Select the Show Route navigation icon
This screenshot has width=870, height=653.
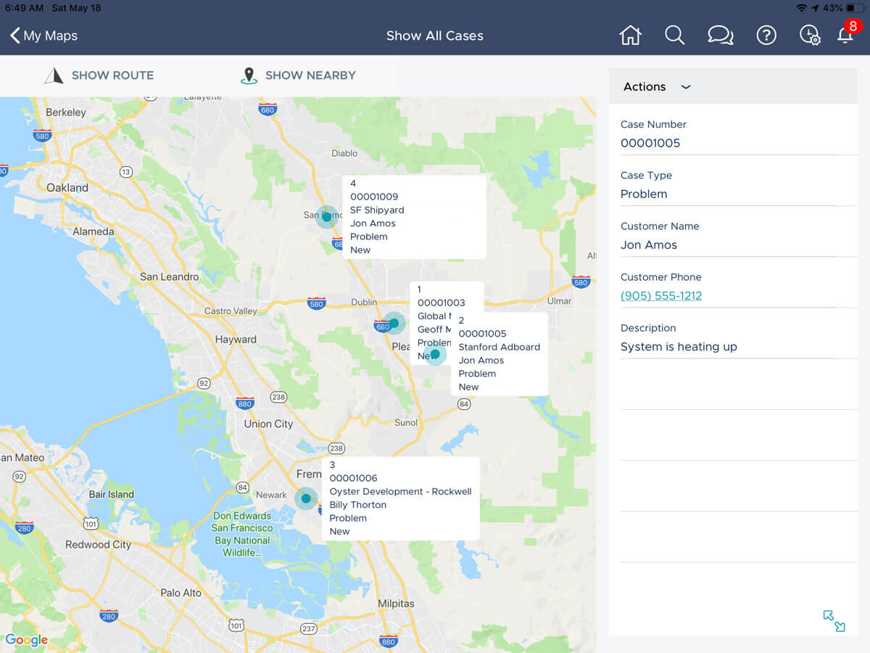coord(54,75)
